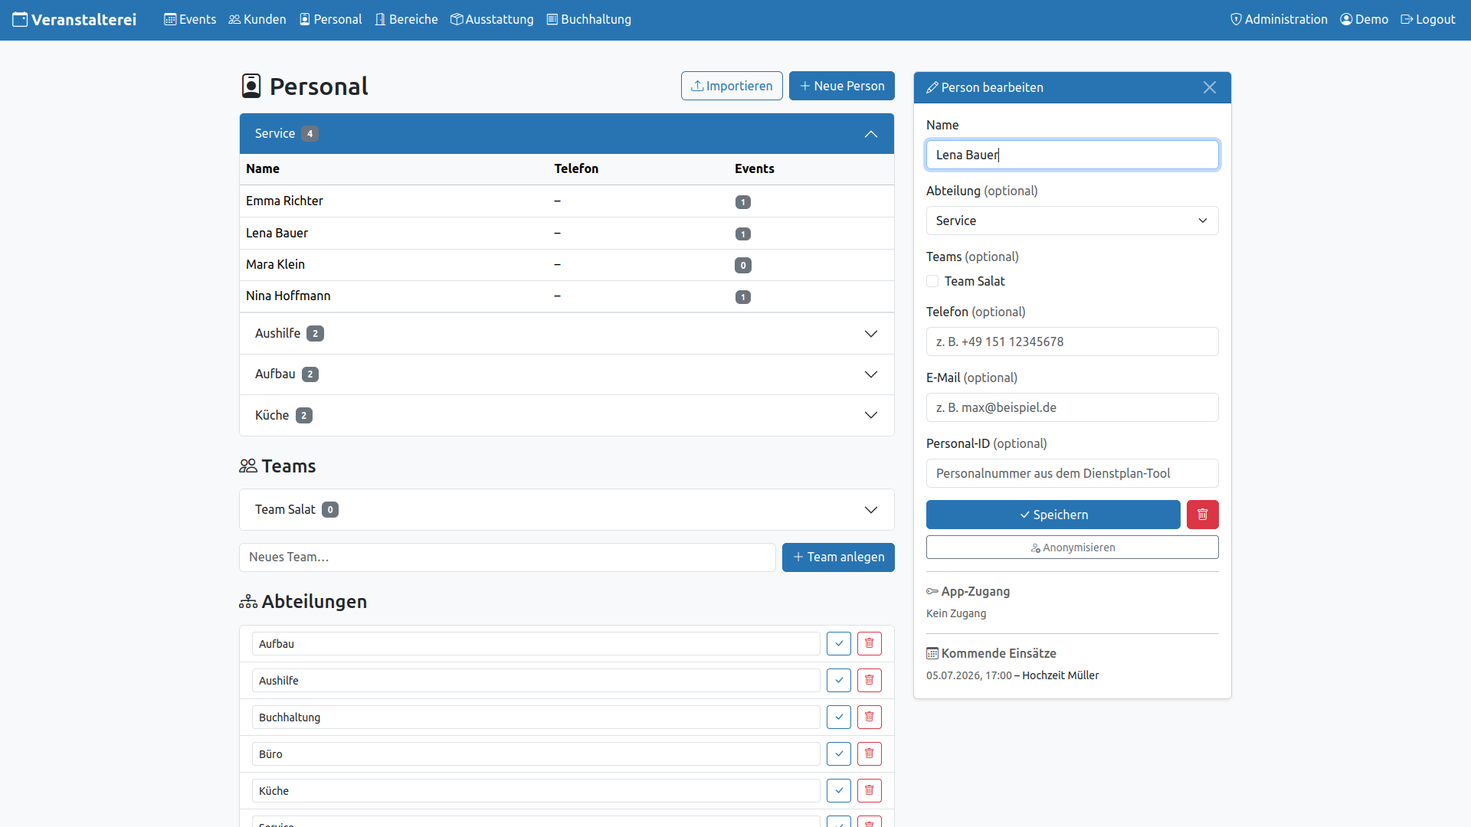
Task: Confirm the Küche department checkmark
Action: 839,790
